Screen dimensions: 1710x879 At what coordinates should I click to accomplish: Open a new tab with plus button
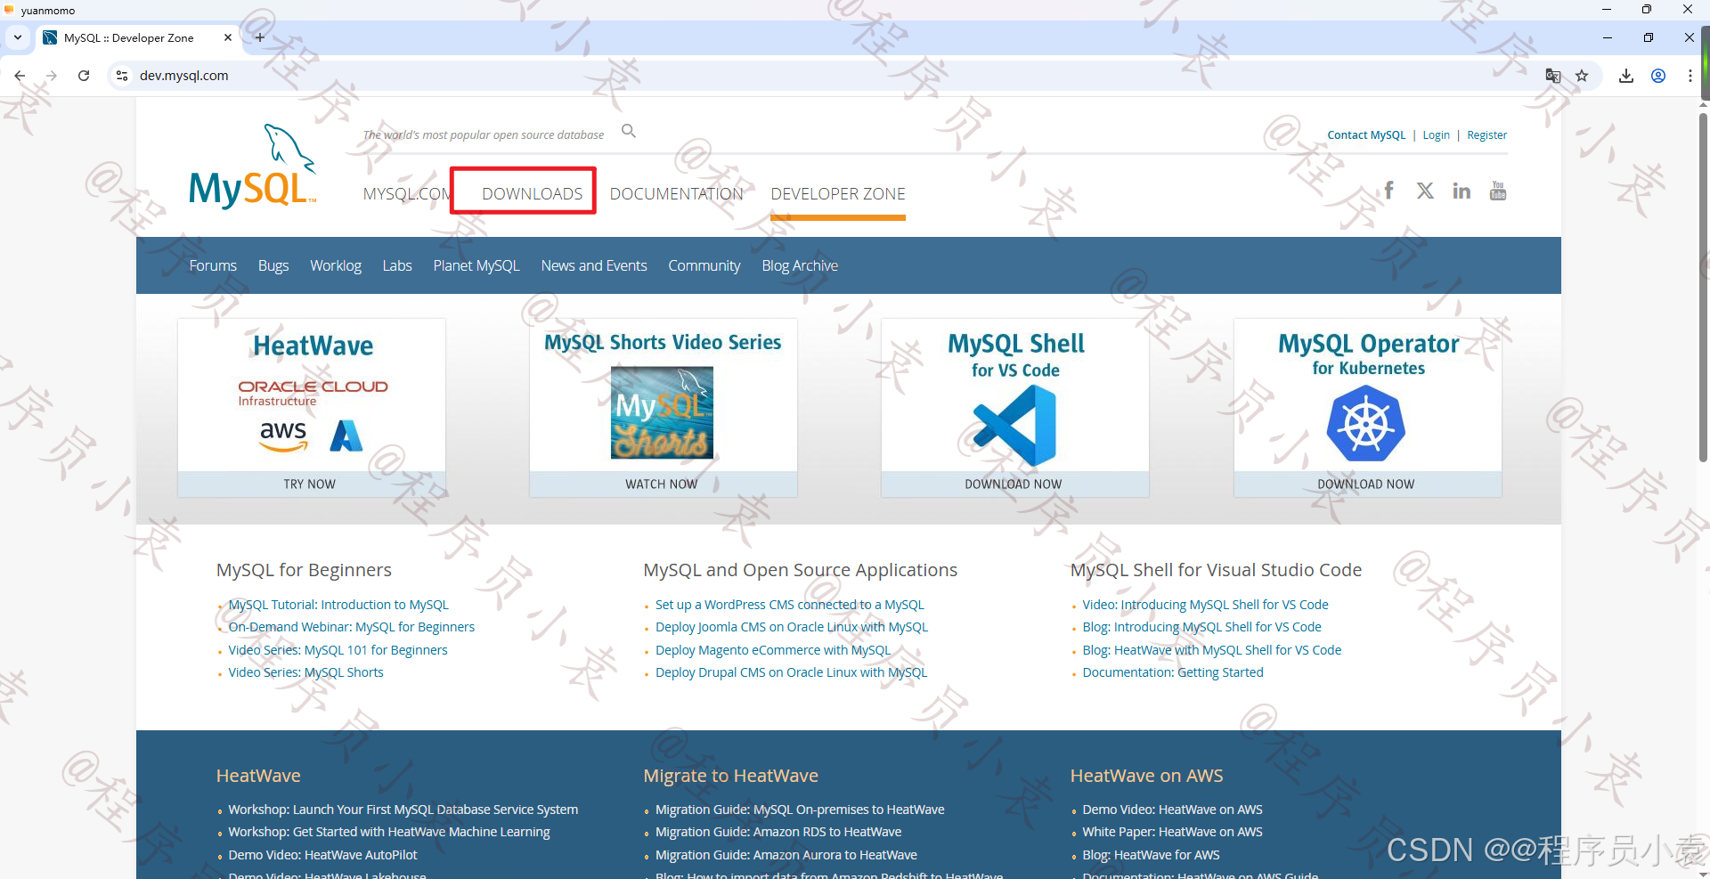(x=260, y=37)
